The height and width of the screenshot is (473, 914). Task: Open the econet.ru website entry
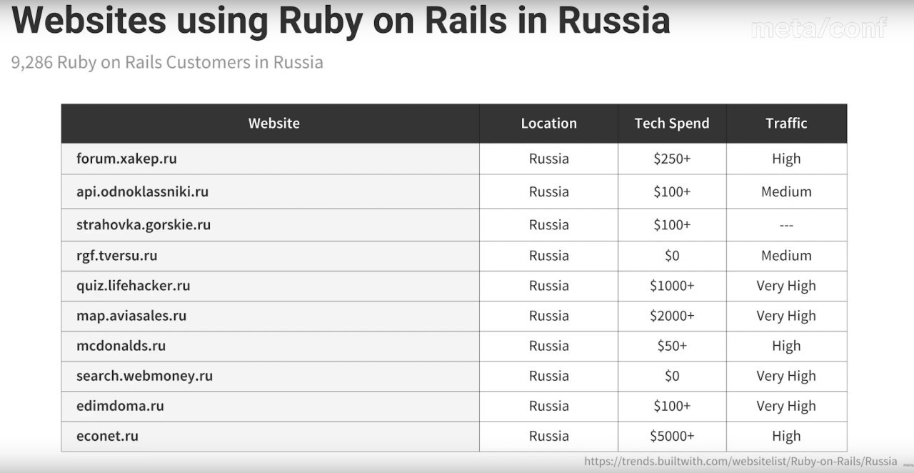[107, 436]
